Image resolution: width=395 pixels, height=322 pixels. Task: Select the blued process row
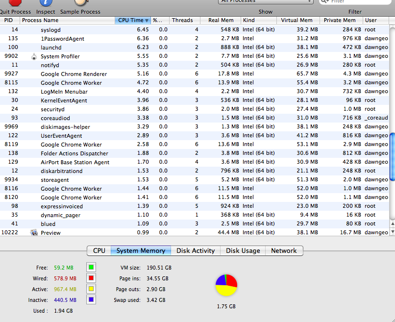(195, 223)
